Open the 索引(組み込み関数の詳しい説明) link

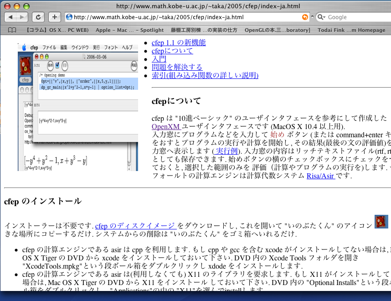(x=205, y=75)
